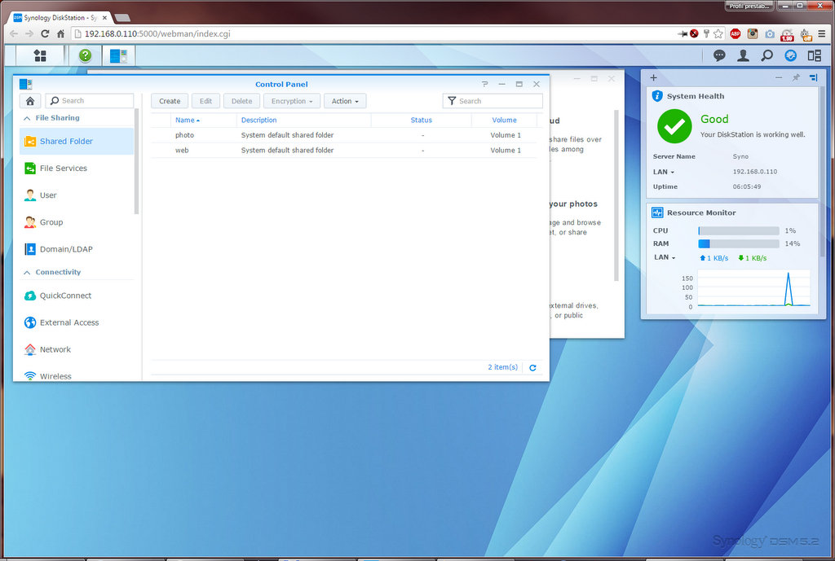Viewport: 835px width, 561px height.
Task: Open the DSM Main Menu grid icon
Action: tap(40, 55)
